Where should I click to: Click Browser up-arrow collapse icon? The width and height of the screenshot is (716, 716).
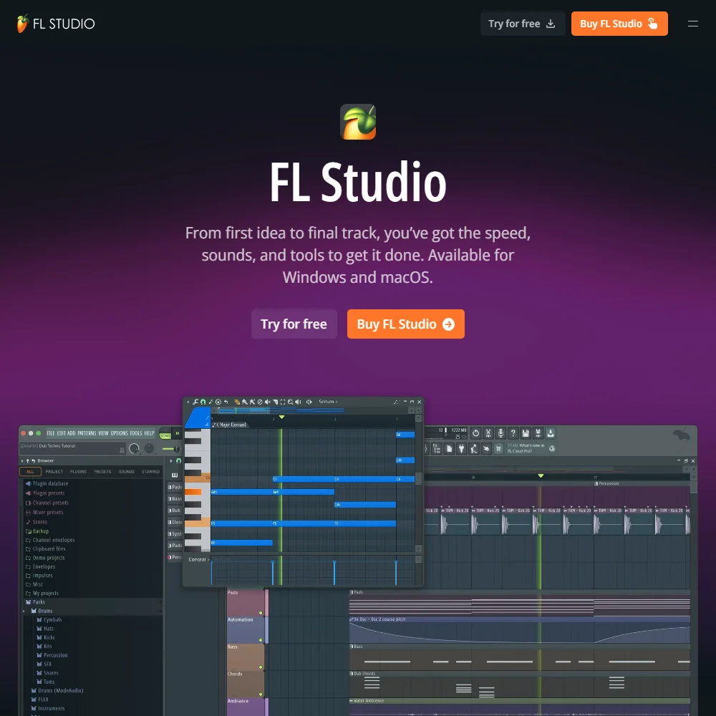[x=27, y=460]
